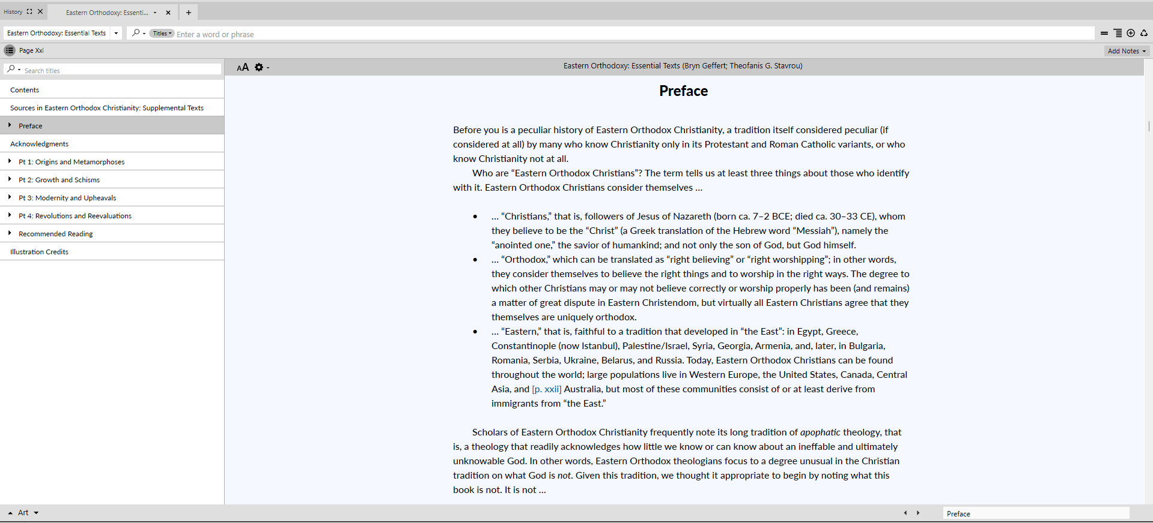The width and height of the screenshot is (1153, 523).
Task: Expand Pt 3: Modernity and Upheavals section
Action: coord(10,197)
